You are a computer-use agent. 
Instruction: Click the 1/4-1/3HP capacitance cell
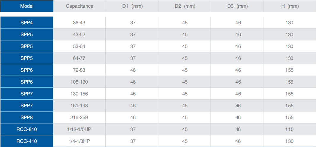pyautogui.click(x=79, y=141)
